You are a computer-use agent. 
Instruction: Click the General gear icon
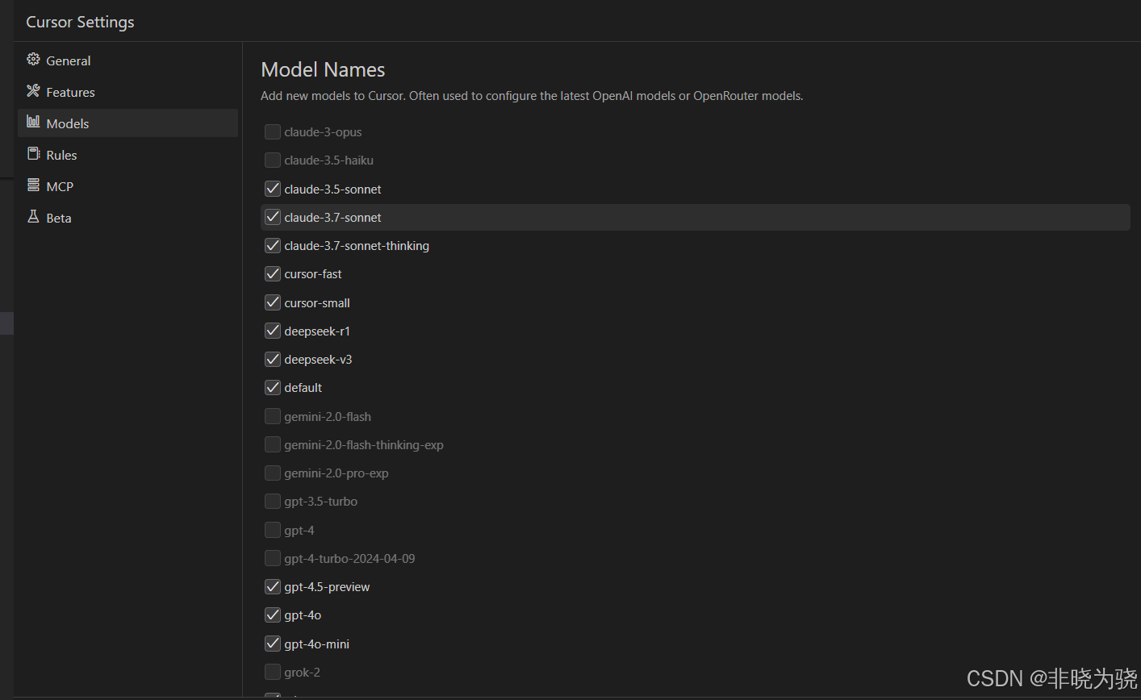(x=33, y=60)
